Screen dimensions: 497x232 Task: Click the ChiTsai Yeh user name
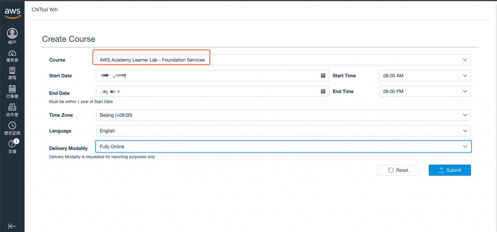(x=45, y=10)
